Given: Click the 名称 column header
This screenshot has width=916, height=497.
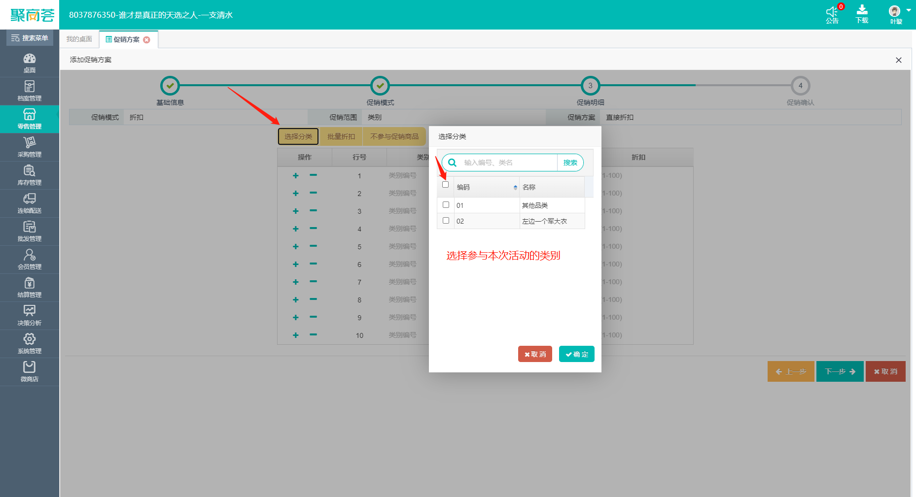Looking at the screenshot, I should 552,187.
